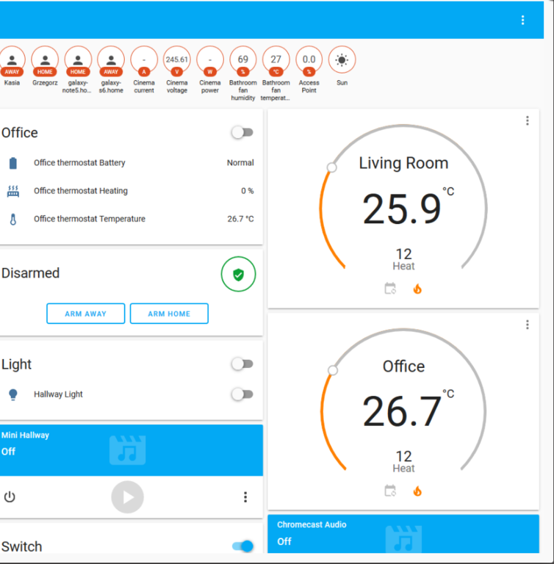Open Kasia person badge
Viewport: 554px width, 564px height.
[x=12, y=60]
